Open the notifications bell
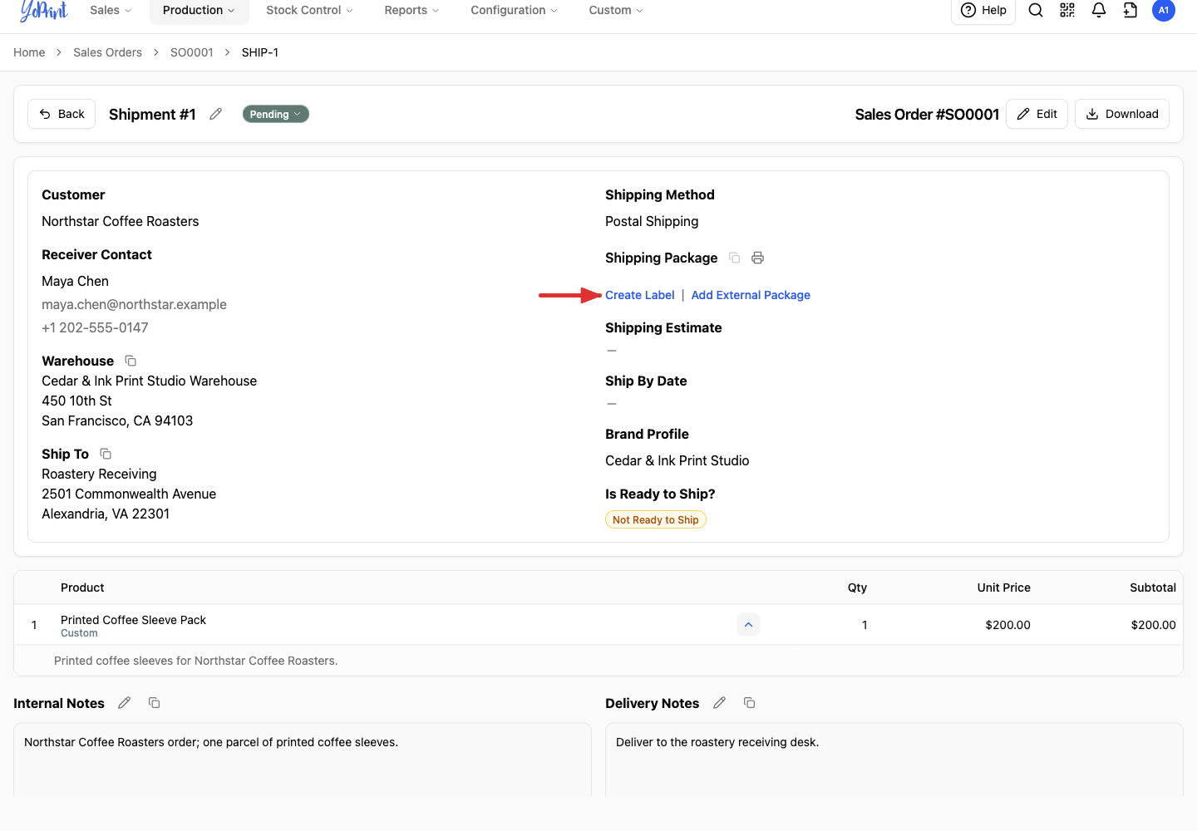 (1099, 10)
